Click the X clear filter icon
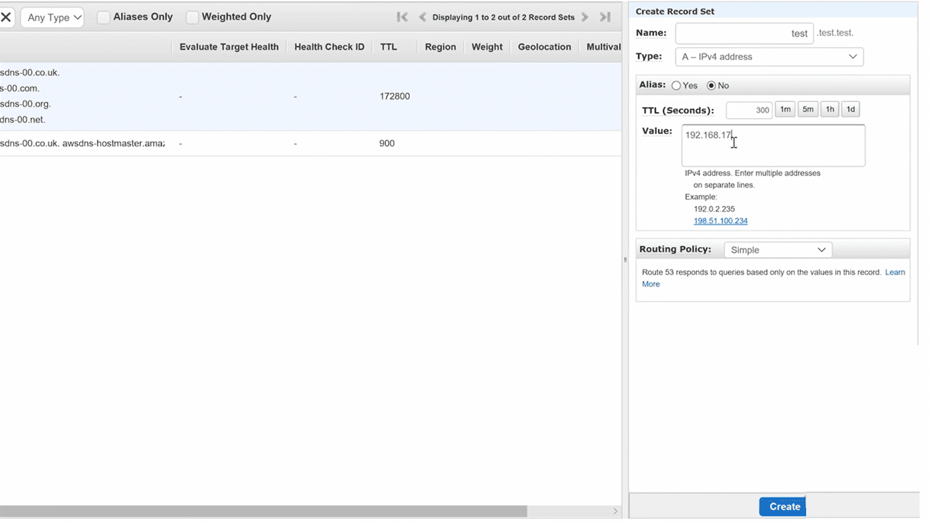This screenshot has width=930, height=523. tap(6, 17)
